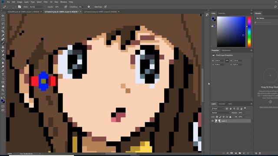Image resolution: width=278 pixels, height=156 pixels.
Task: Open the Window menu
Action: coord(64,2)
